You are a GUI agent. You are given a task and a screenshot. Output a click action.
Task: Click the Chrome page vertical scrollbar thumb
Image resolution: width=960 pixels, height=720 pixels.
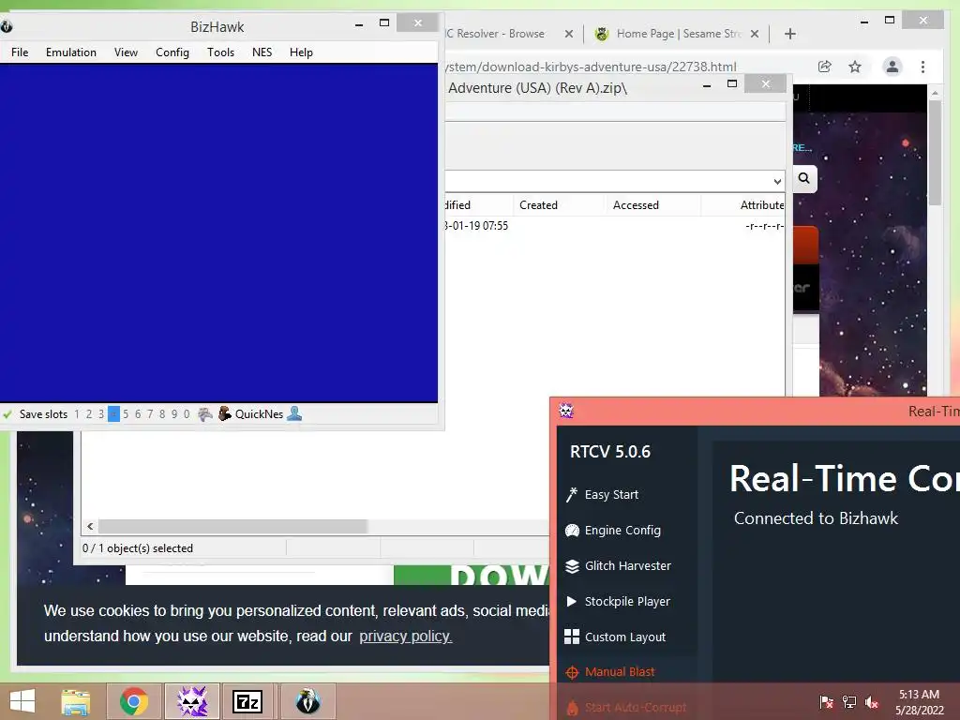click(x=935, y=152)
